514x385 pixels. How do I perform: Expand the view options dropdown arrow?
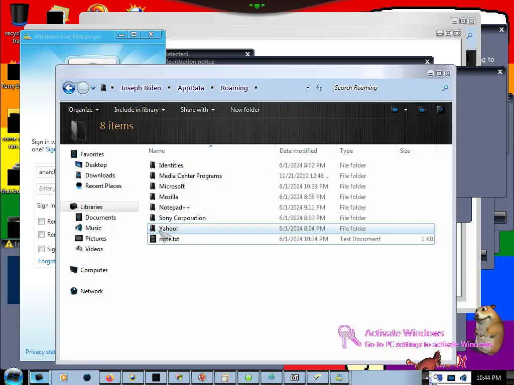point(406,110)
